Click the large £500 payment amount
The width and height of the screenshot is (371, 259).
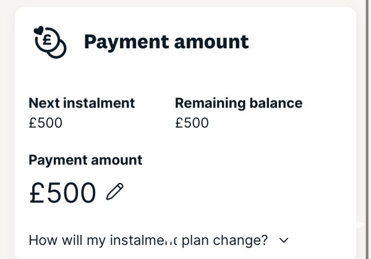click(x=62, y=192)
